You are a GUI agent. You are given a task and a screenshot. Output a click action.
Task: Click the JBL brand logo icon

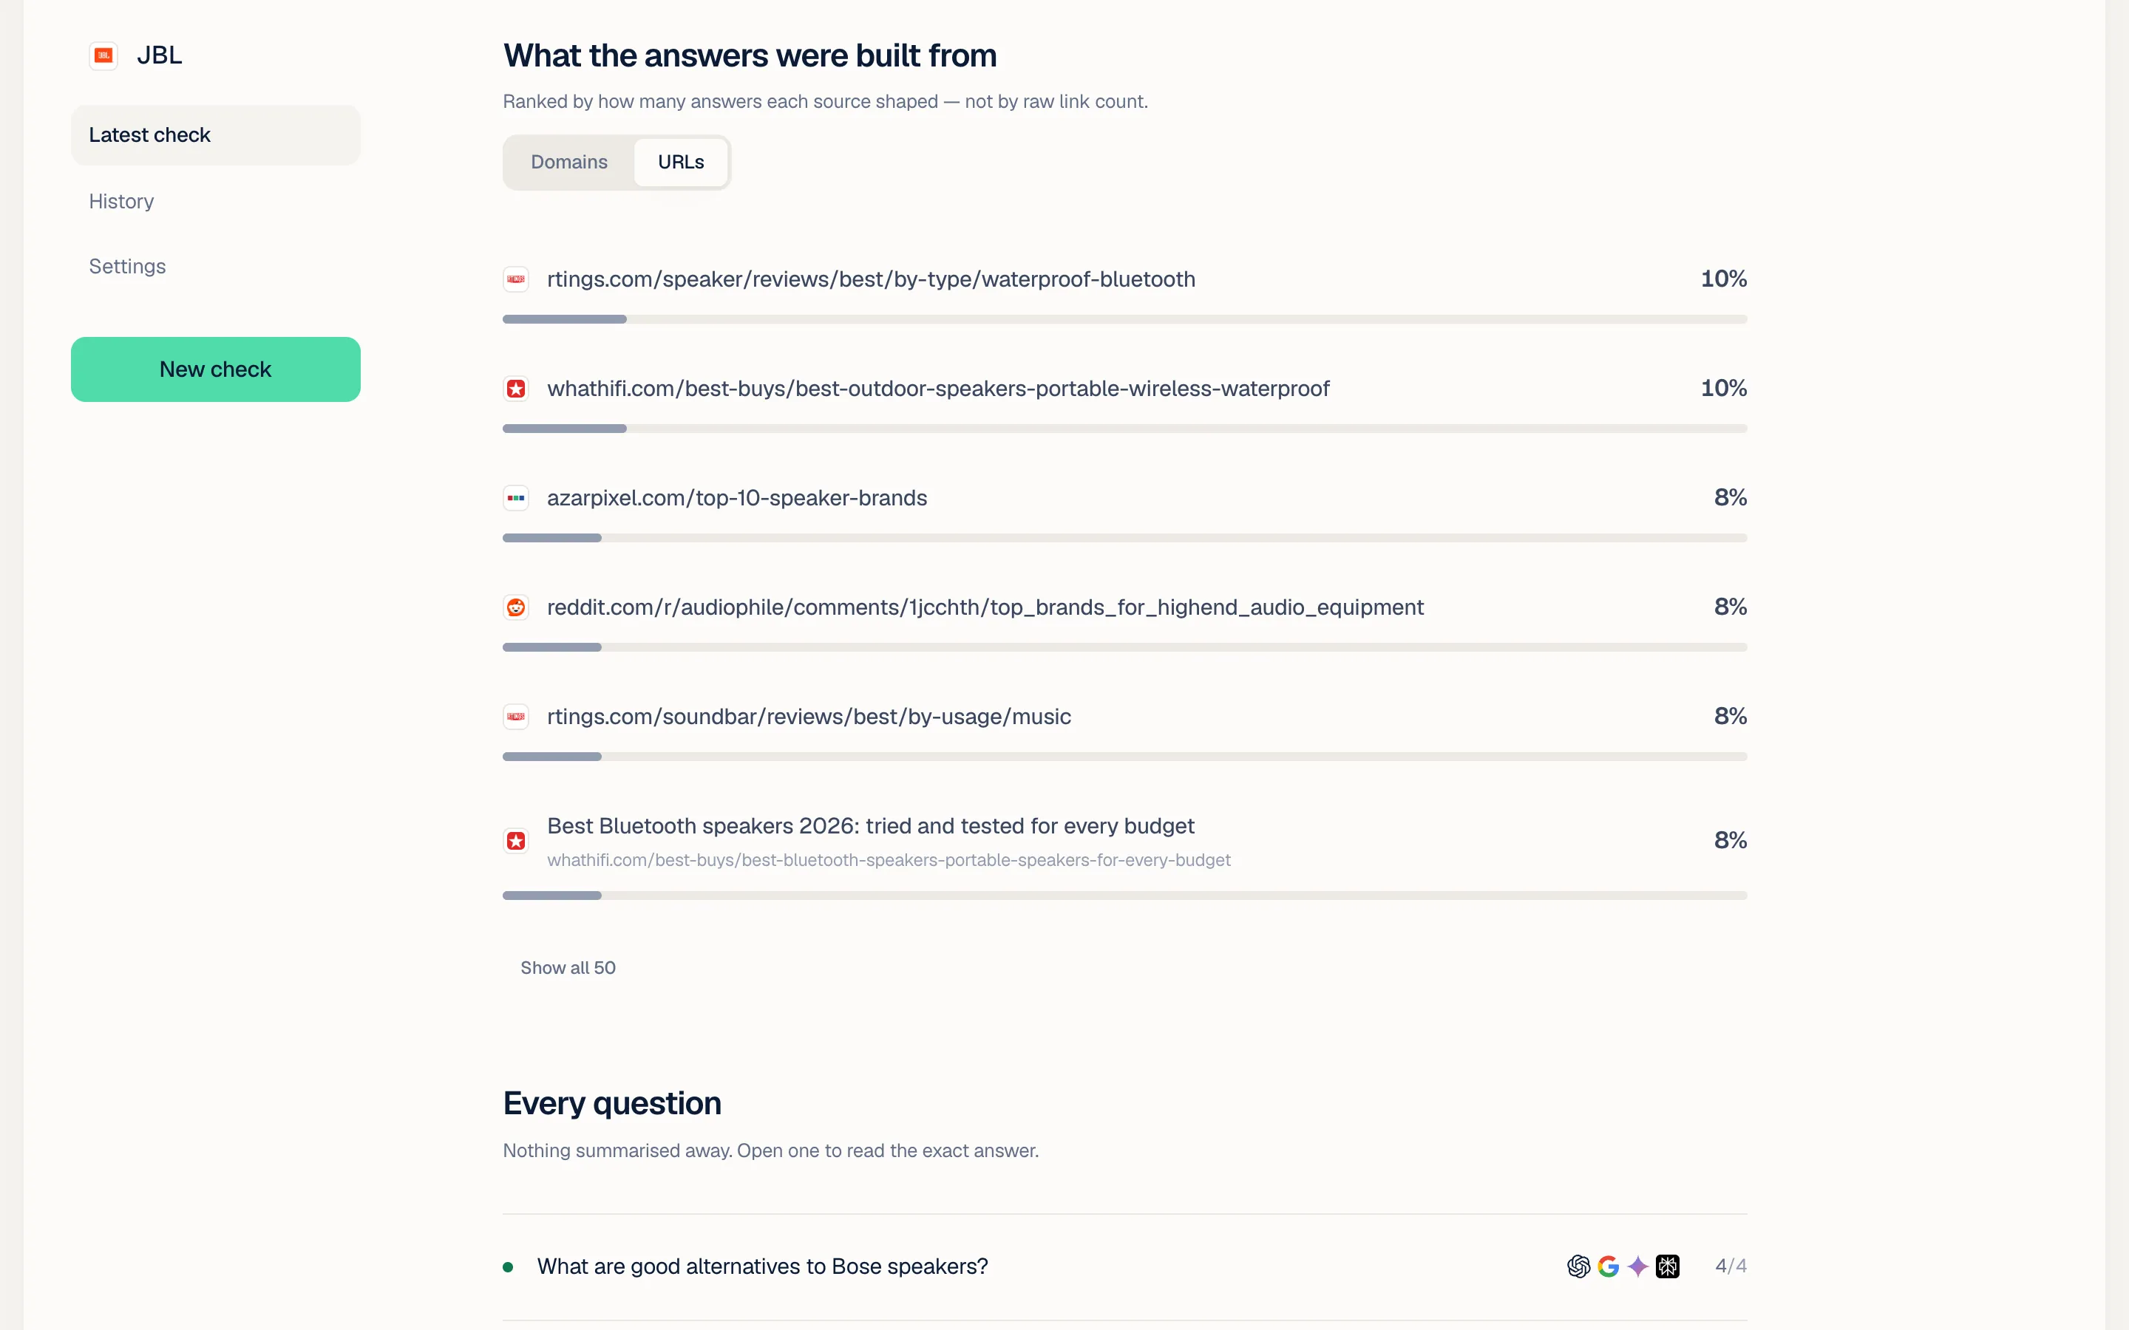103,55
